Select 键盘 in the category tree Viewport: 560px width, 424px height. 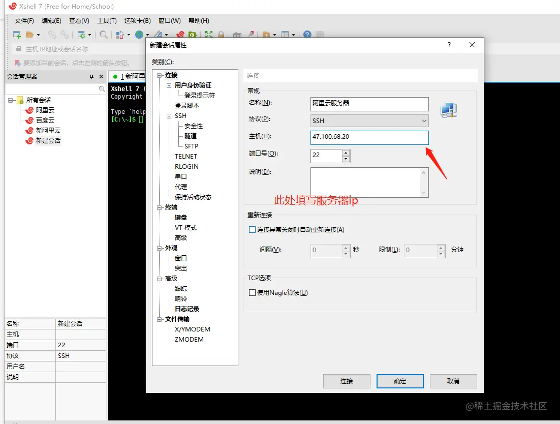[181, 218]
